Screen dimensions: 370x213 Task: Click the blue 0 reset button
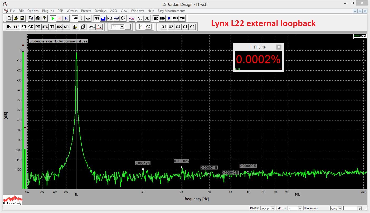[169, 18]
